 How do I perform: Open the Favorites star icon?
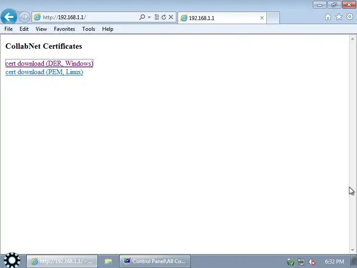[339, 17]
